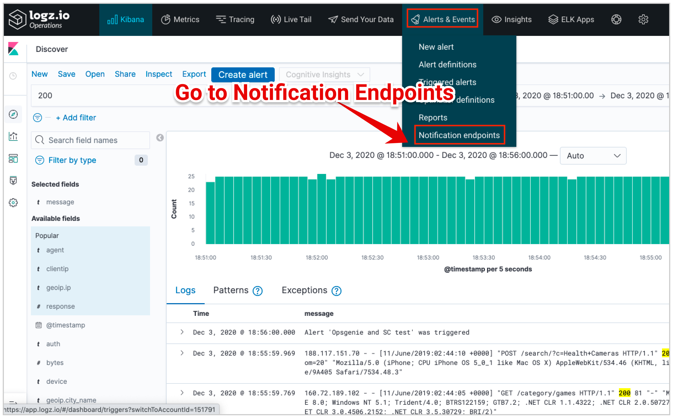Viewport: 673px width, 418px height.
Task: Click the Filter by type icon
Action: coord(40,160)
